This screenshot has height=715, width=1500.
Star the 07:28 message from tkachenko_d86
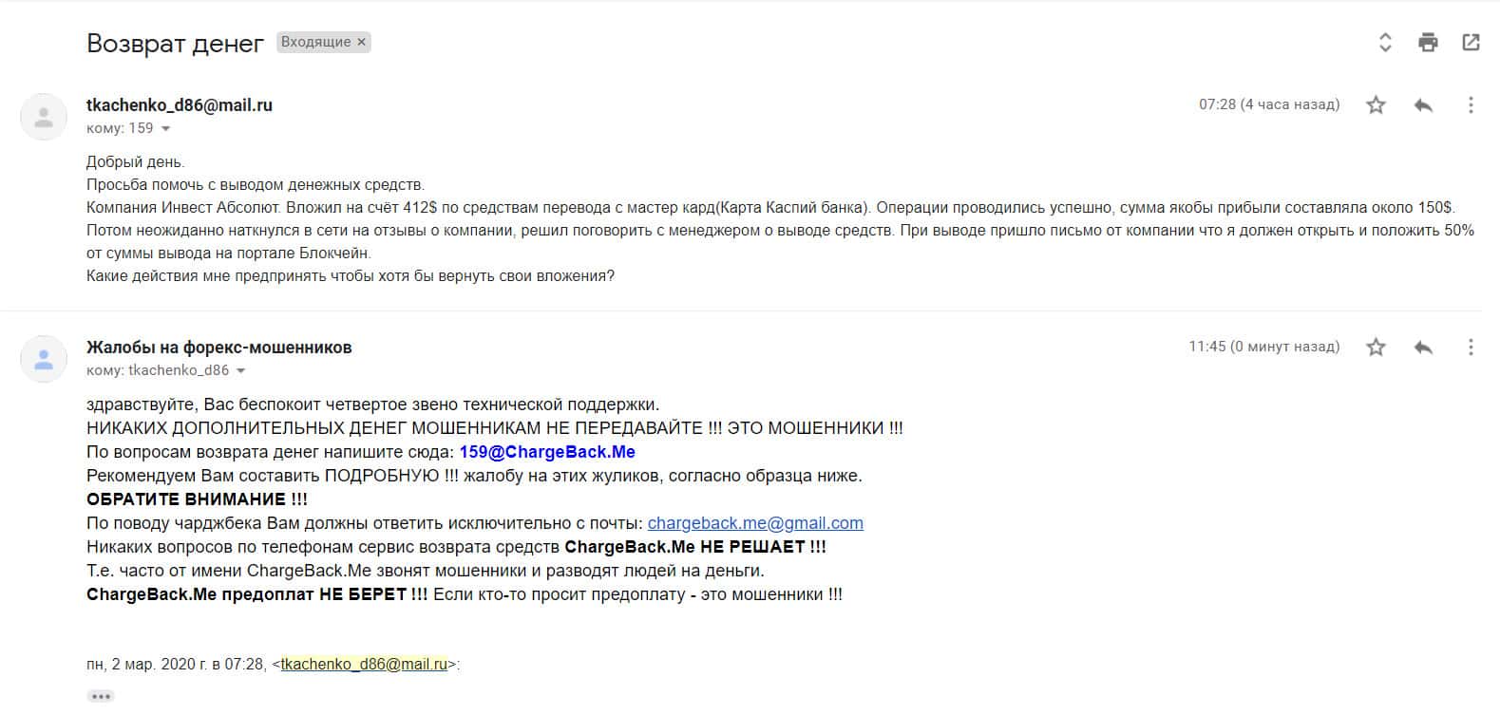point(1376,105)
